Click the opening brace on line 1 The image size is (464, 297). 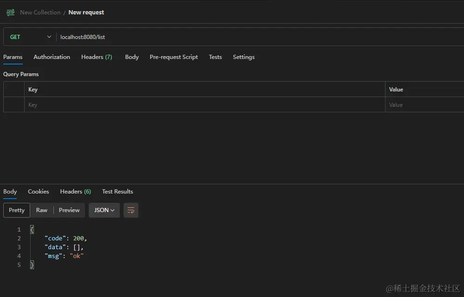coord(32,229)
